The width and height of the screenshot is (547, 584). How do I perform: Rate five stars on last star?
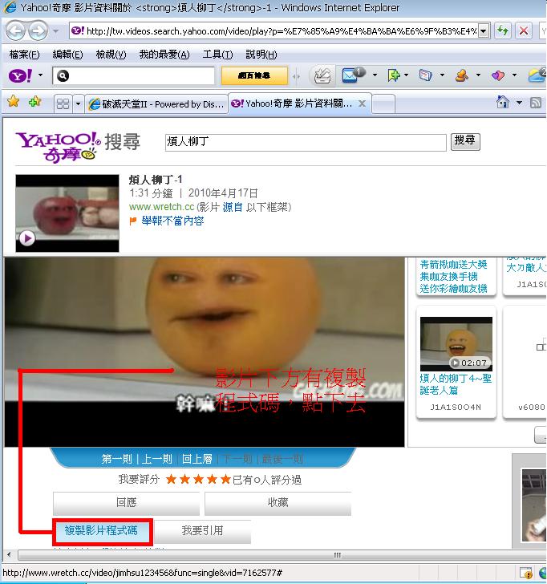point(225,480)
